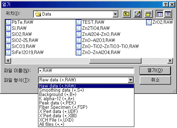This screenshot has width=177, height=128.
Task: Select the ZnO-Al2O3.RAW file icon
Action: [79, 40]
